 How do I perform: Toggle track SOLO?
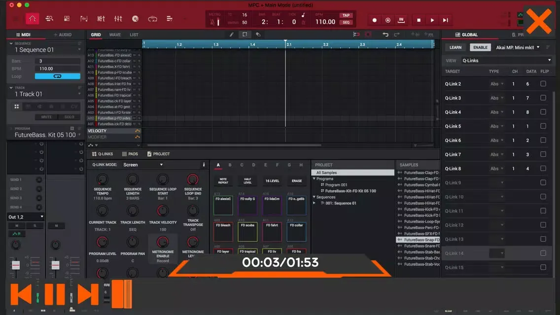[70, 117]
